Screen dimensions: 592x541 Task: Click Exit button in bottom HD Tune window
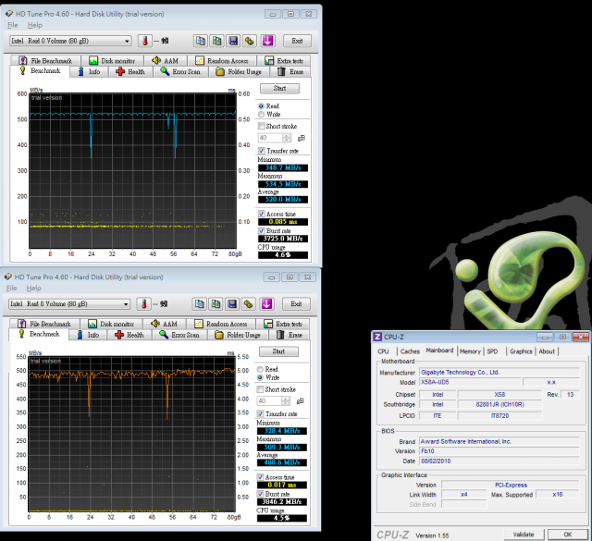tap(296, 304)
